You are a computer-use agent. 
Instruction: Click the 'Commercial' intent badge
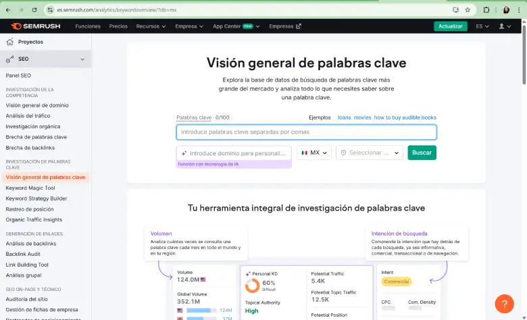pyautogui.click(x=397, y=282)
